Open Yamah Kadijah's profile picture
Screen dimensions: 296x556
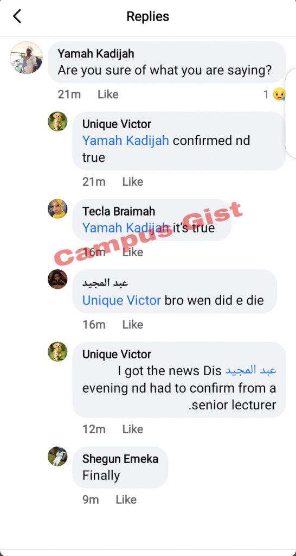[x=27, y=58]
